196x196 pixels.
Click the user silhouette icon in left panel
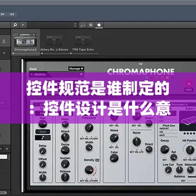tap(4, 41)
